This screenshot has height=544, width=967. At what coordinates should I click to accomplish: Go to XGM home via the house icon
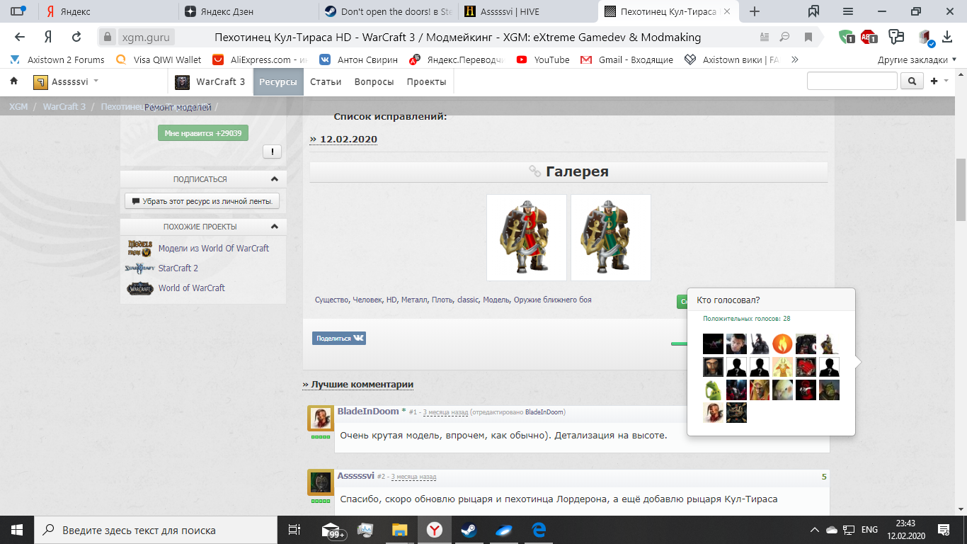click(13, 81)
